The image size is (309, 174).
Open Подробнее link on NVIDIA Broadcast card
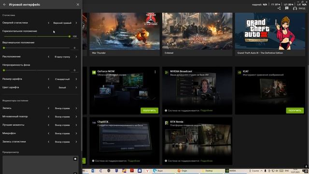click(x=206, y=111)
